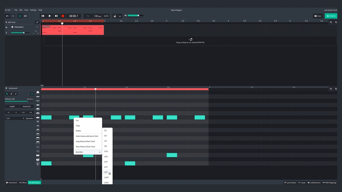342x192 pixels.
Task: Click the Quantize button in side panel
Action: [x=29, y=118]
